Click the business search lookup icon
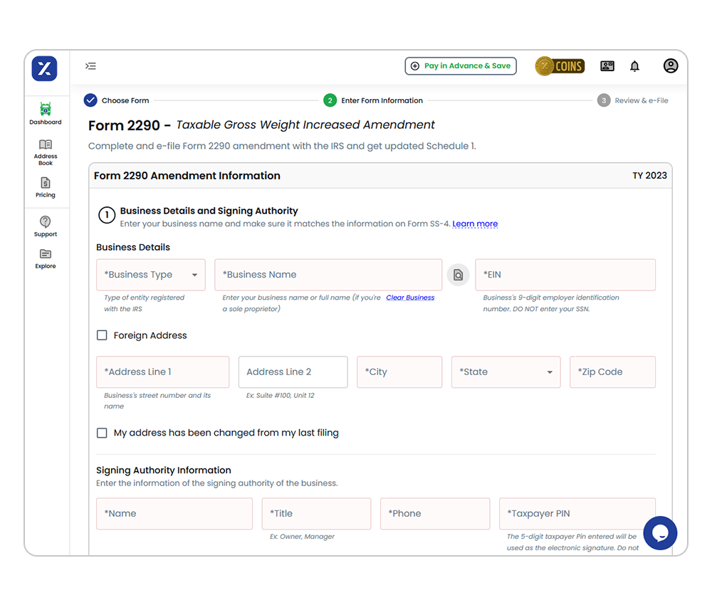Viewport: 712px width, 605px height. (x=458, y=275)
